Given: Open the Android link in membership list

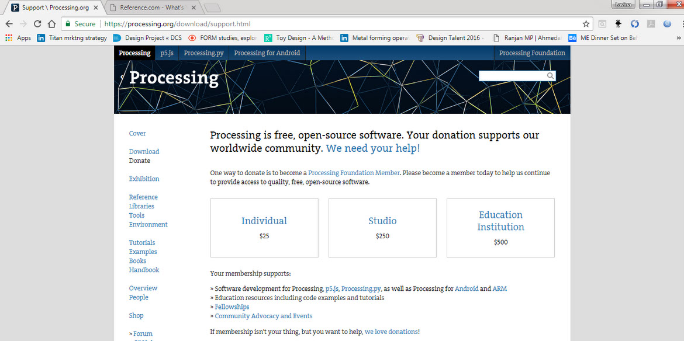Looking at the screenshot, I should click(467, 288).
